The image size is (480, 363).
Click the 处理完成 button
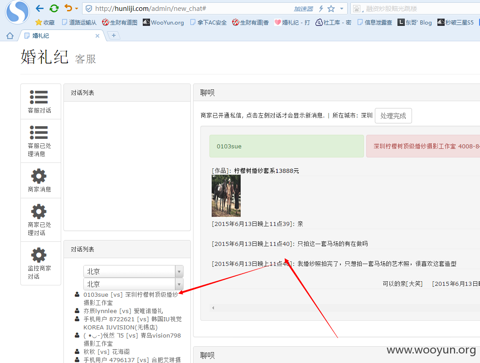pyautogui.click(x=393, y=116)
